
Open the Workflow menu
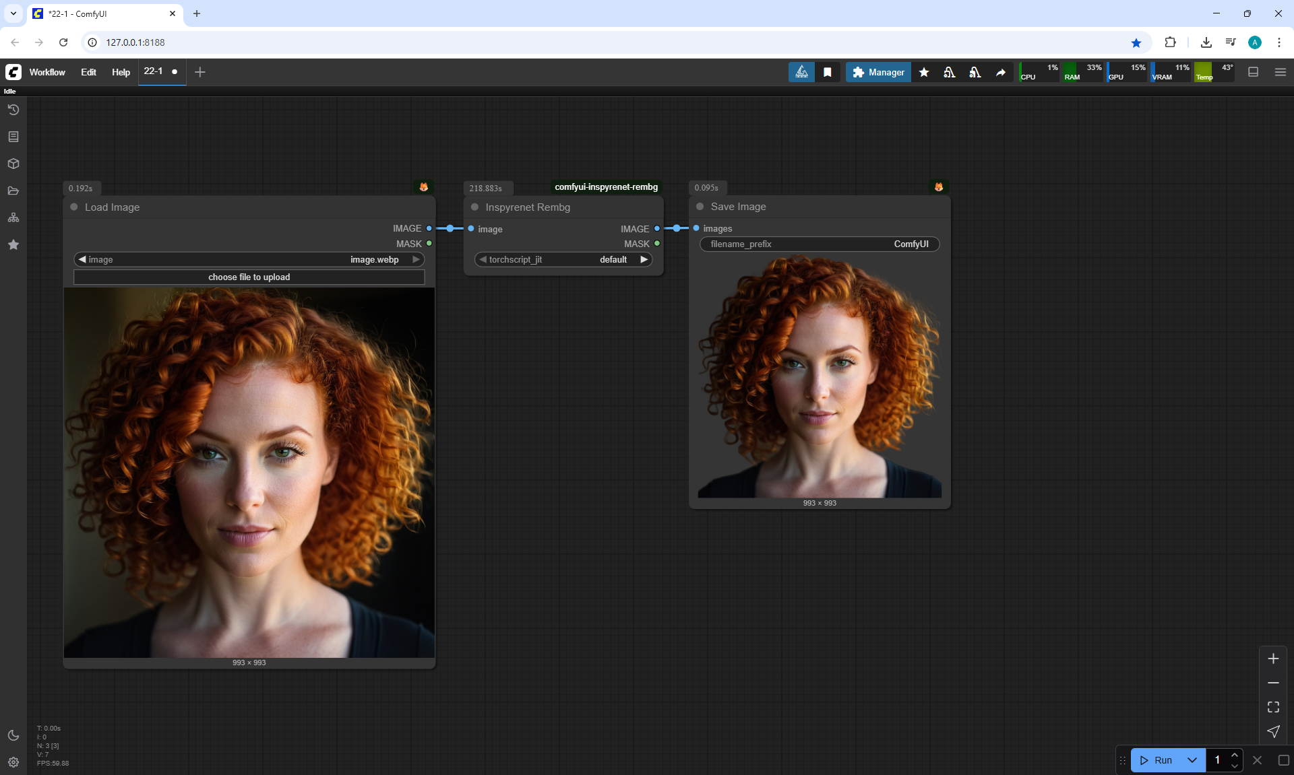pos(47,72)
